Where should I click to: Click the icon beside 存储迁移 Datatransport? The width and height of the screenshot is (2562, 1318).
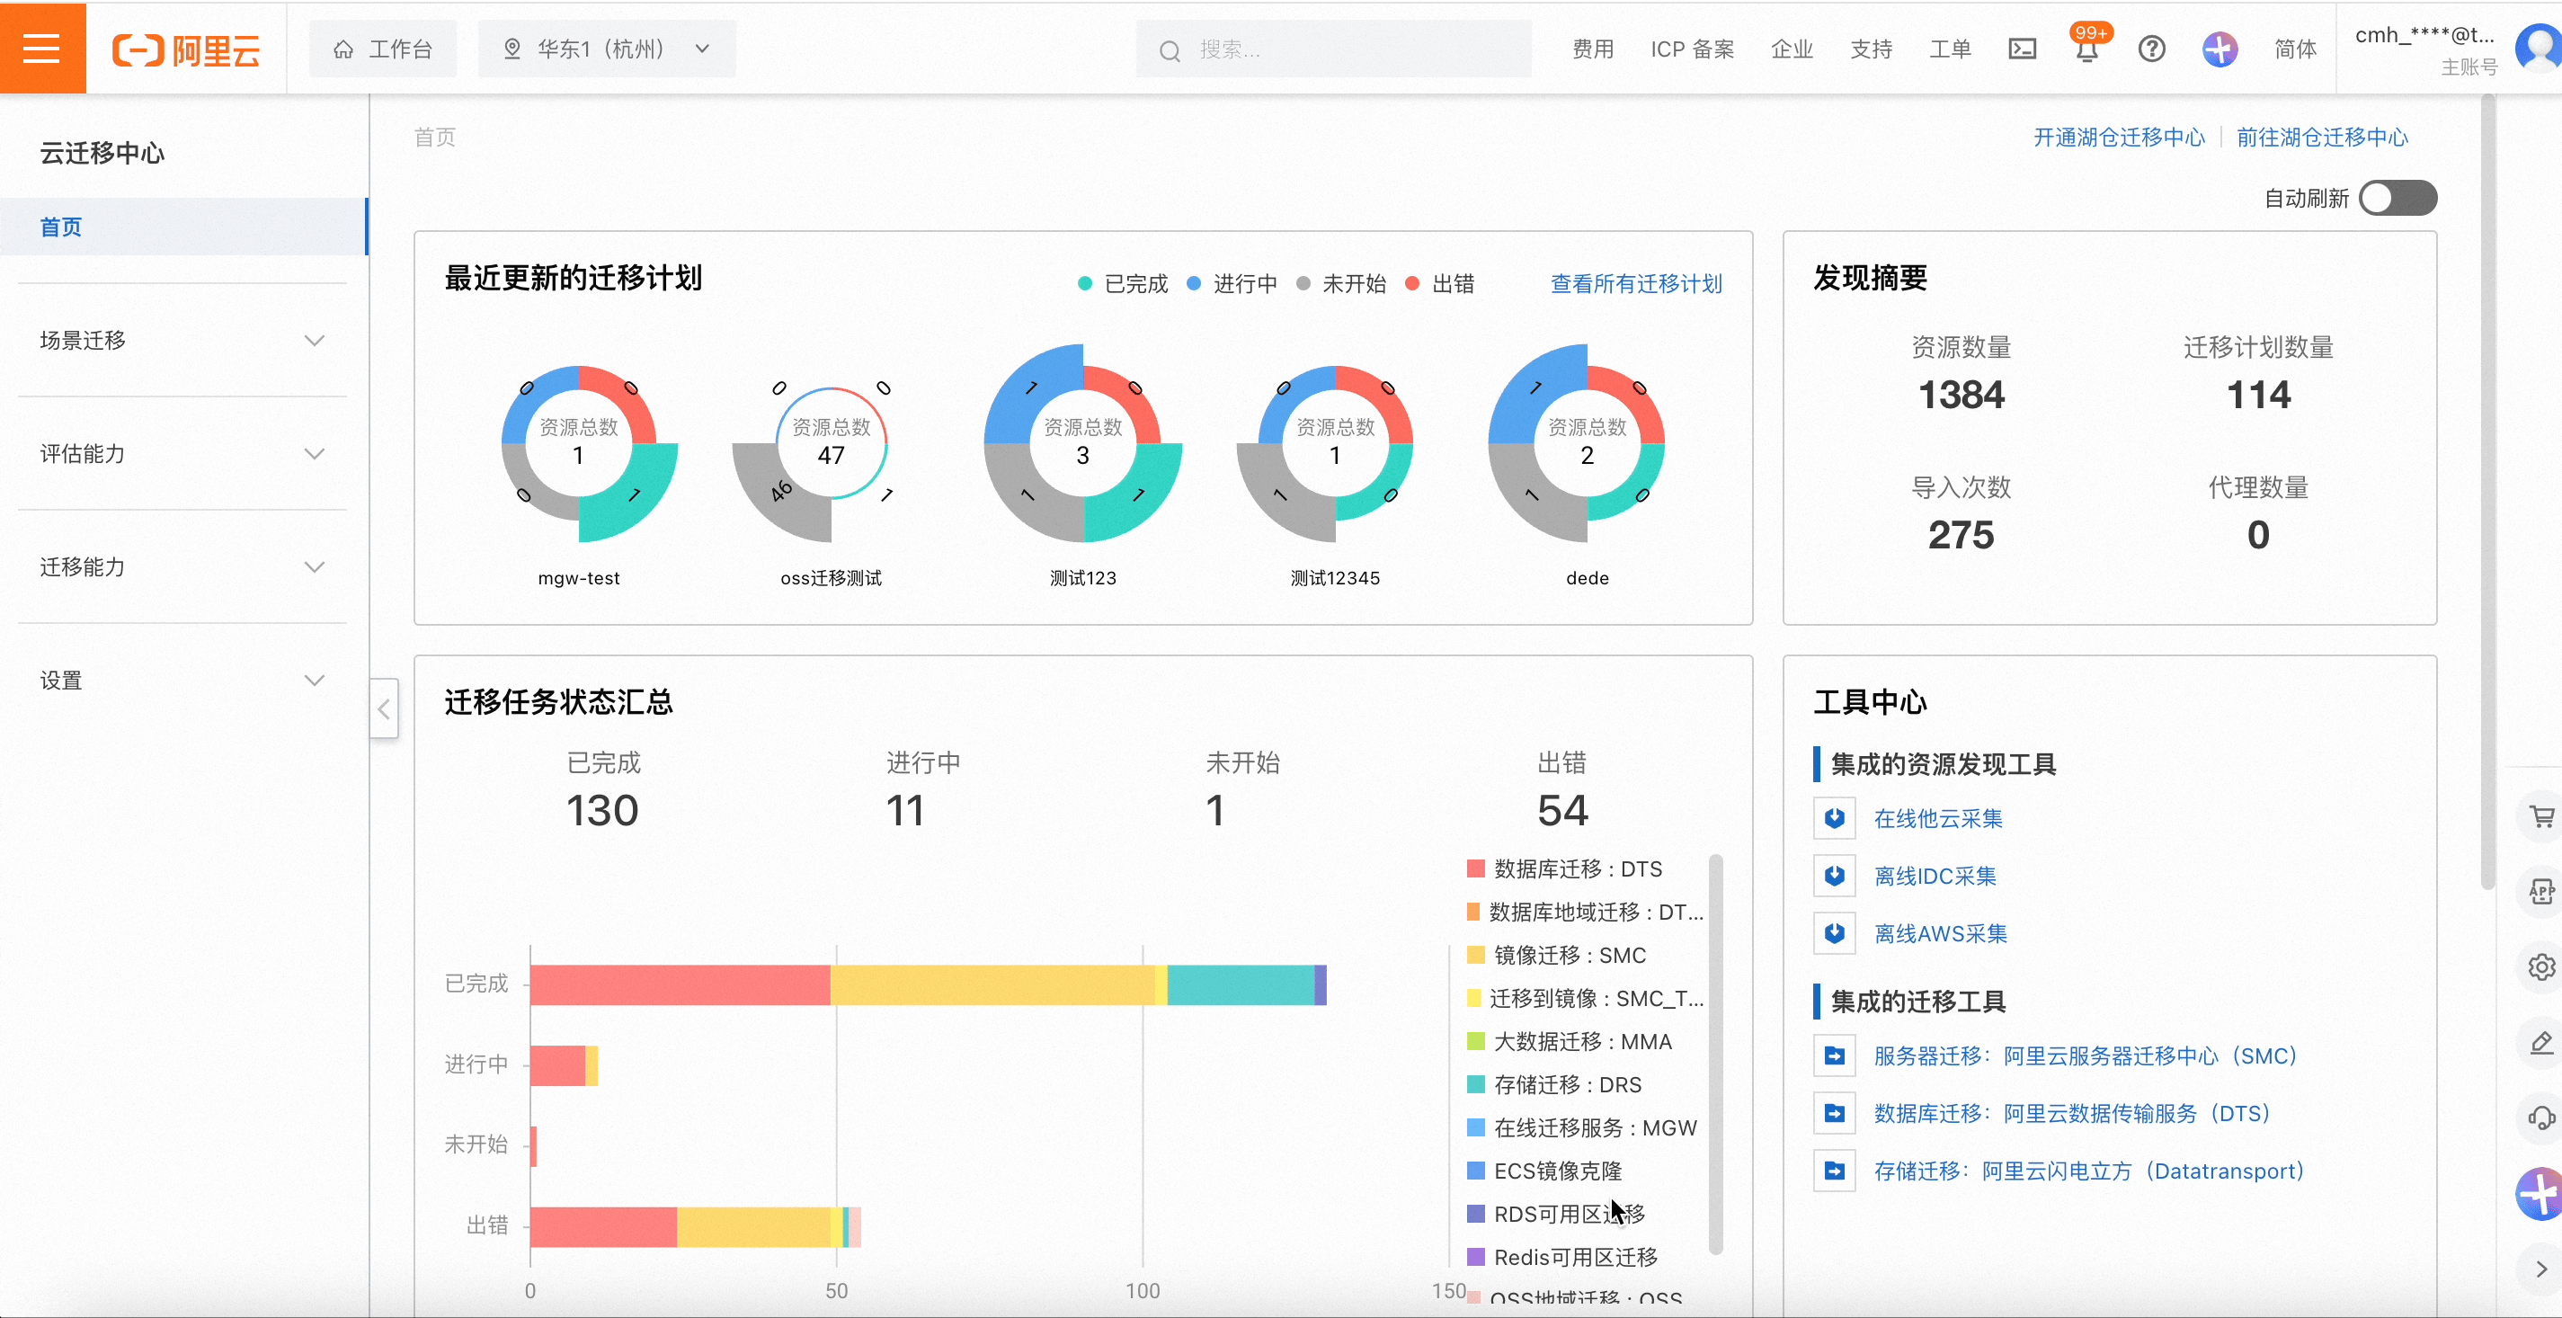click(x=1835, y=1171)
